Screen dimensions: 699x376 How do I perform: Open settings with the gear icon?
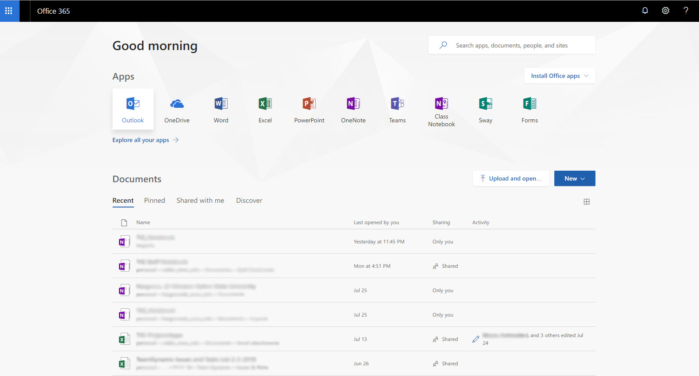pyautogui.click(x=666, y=11)
